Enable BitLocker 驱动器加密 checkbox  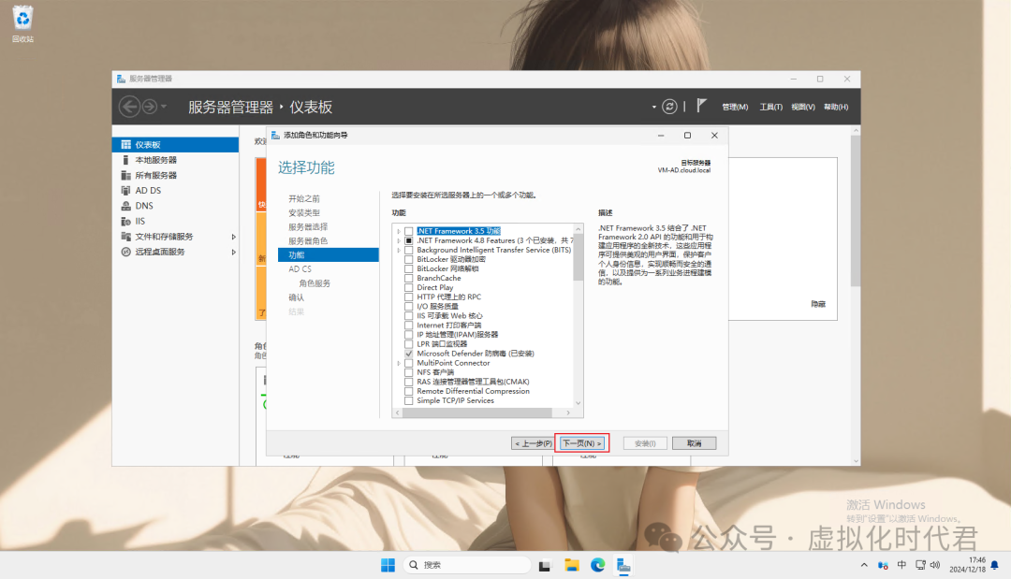pyautogui.click(x=409, y=259)
